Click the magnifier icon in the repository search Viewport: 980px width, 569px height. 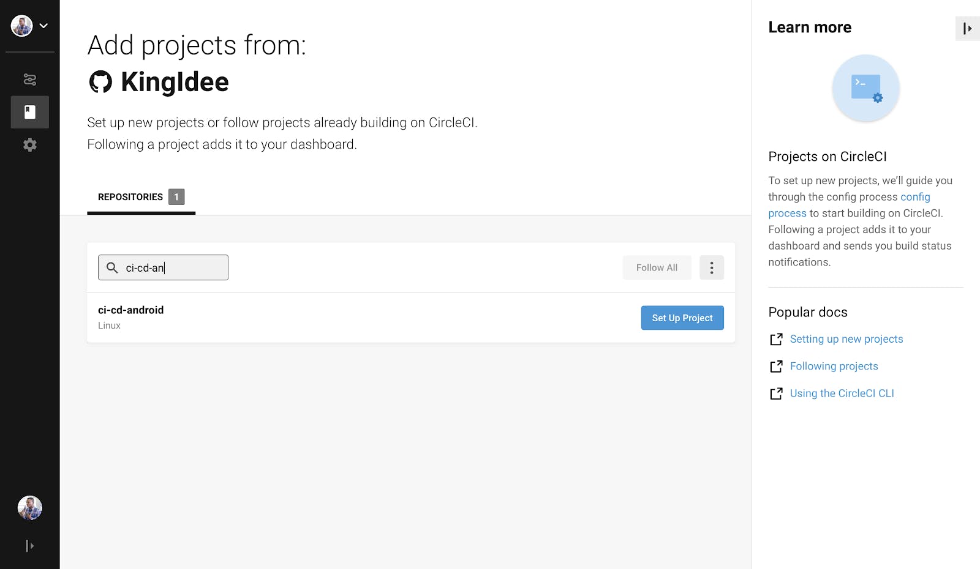coord(113,267)
